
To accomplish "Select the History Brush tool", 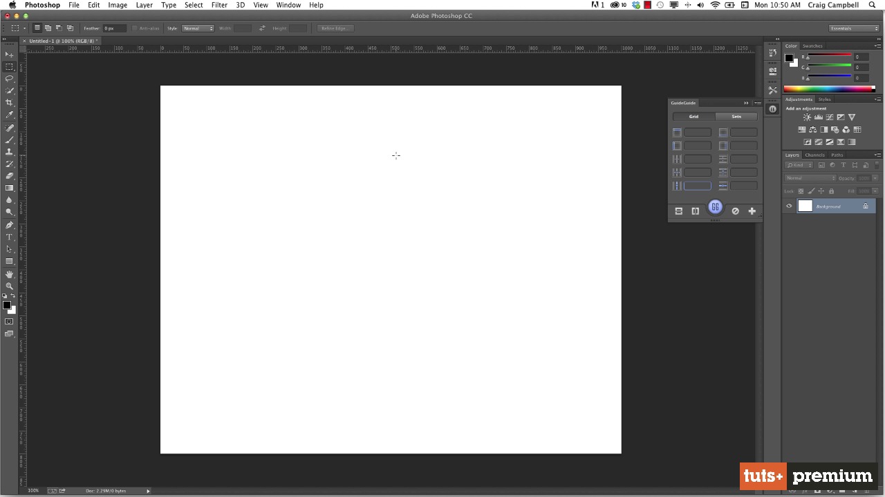I will (10, 164).
